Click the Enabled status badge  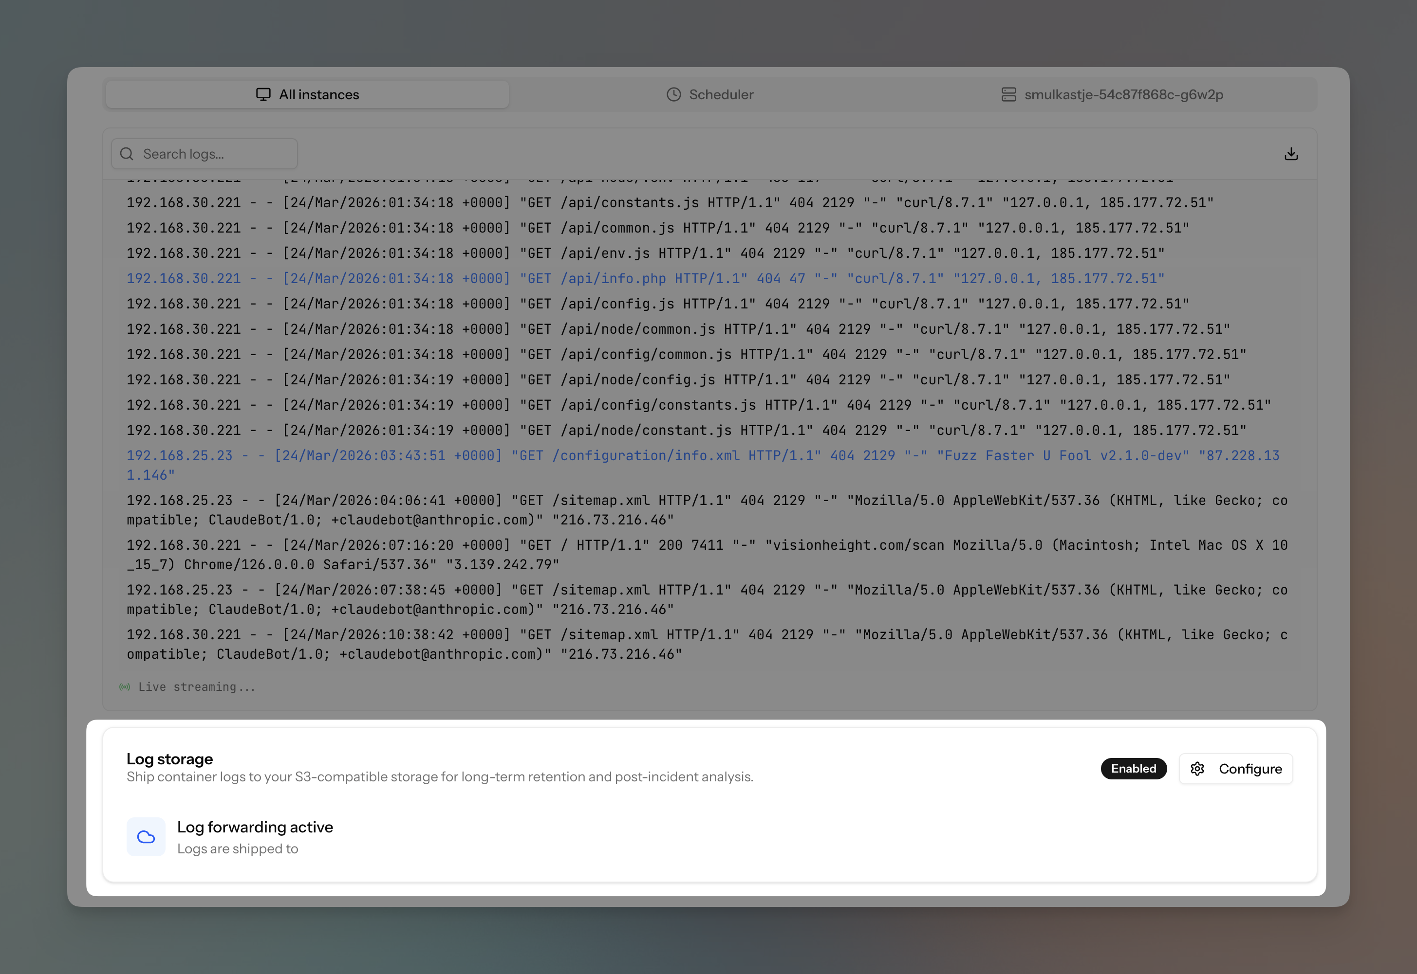coord(1133,768)
